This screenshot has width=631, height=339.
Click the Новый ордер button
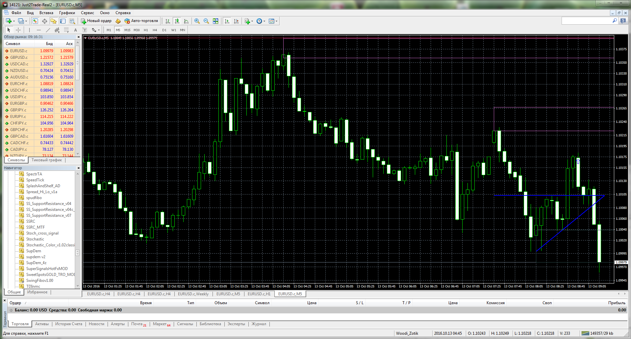tap(96, 21)
